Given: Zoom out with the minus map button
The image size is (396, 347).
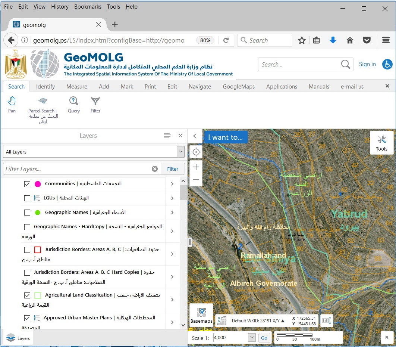Looking at the screenshot, I should tap(196, 180).
